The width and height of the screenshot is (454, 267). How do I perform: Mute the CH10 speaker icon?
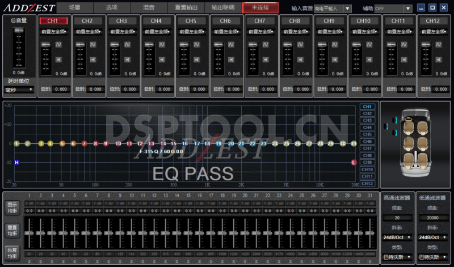click(x=369, y=60)
